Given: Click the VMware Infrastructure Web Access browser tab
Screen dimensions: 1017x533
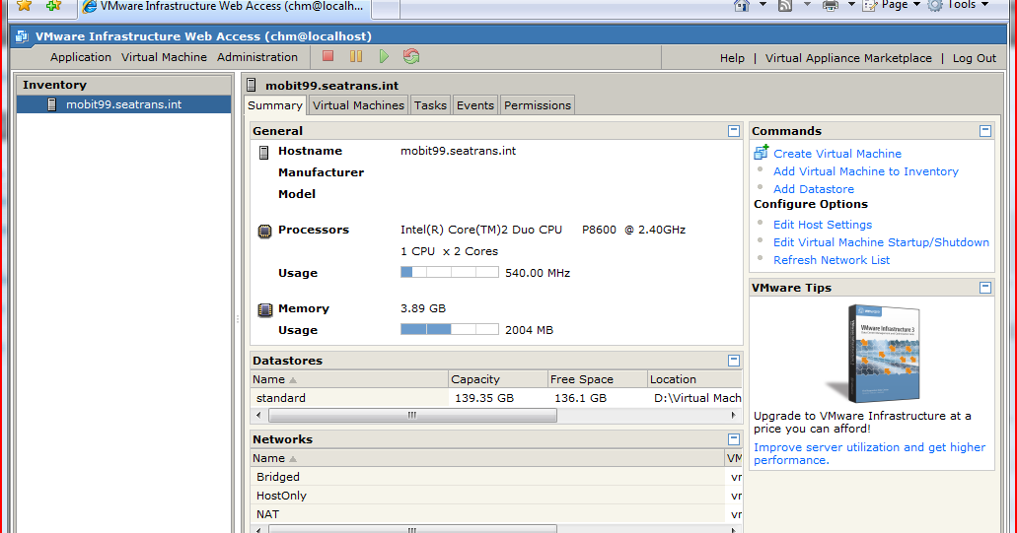Looking at the screenshot, I should tap(224, 7).
